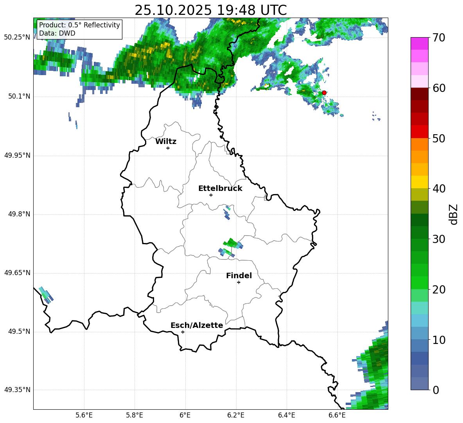
Task: Click the 6.2°E longitude label
Action: pyautogui.click(x=236, y=415)
